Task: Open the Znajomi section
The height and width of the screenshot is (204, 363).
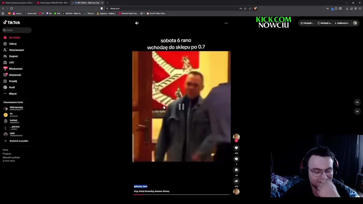Action: tap(11, 56)
